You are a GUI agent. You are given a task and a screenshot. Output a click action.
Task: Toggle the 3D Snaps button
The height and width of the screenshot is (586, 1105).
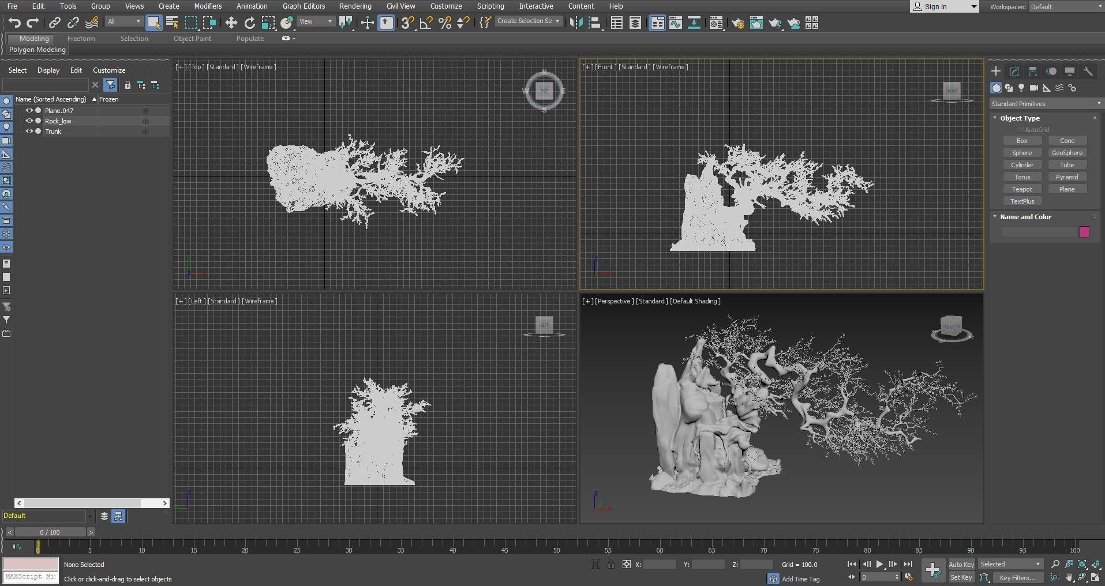pos(407,22)
